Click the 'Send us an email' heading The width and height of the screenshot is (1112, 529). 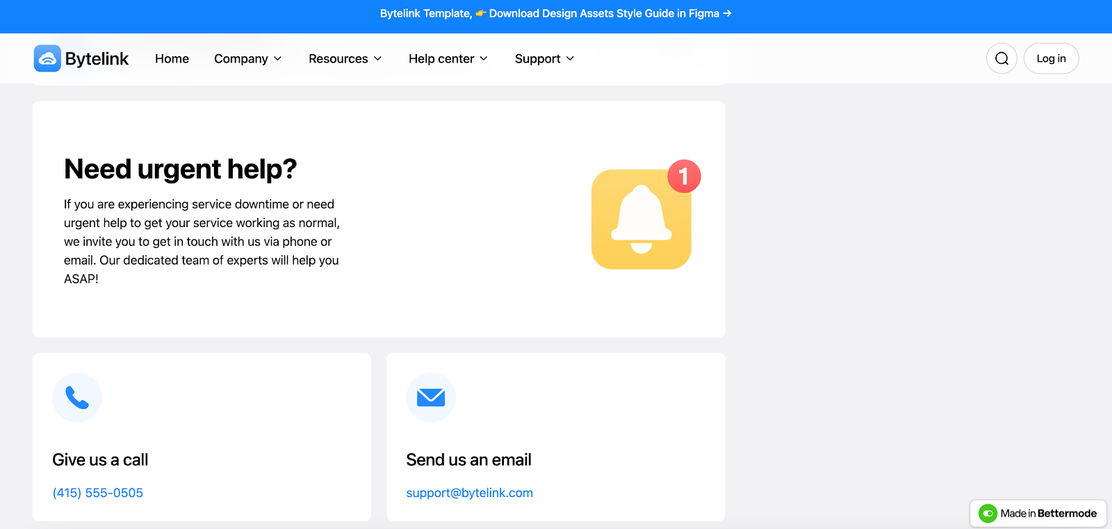point(469,460)
